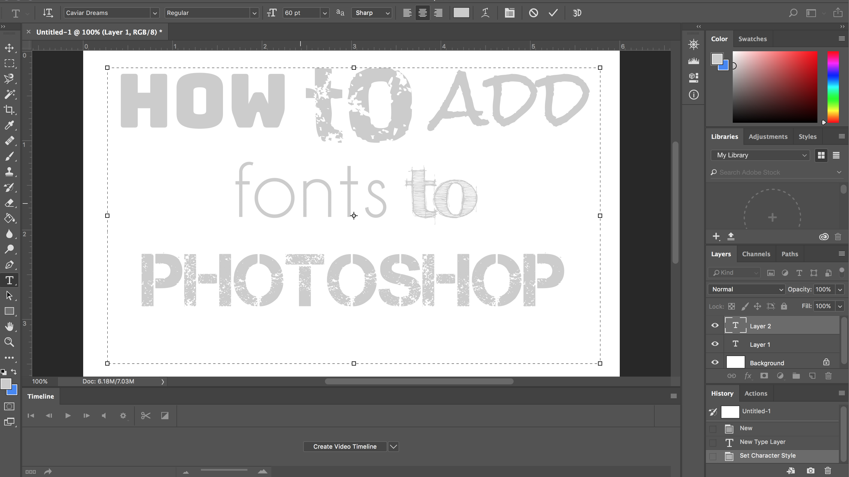Toggle visibility of Layer 2
Viewport: 849px width, 477px height.
(x=714, y=325)
